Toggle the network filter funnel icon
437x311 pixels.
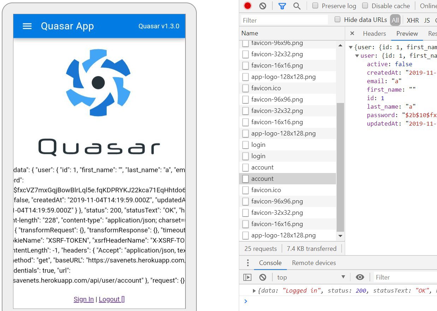(282, 6)
